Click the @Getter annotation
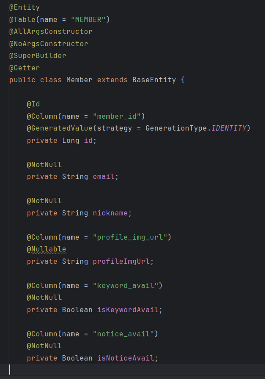The height and width of the screenshot is (379, 265). pos(25,68)
